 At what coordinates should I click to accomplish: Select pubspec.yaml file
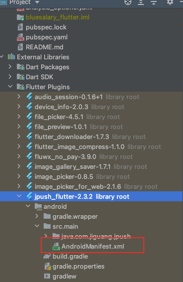click(x=47, y=37)
